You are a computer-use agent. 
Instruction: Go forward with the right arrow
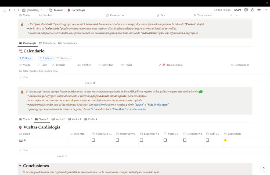point(14,10)
